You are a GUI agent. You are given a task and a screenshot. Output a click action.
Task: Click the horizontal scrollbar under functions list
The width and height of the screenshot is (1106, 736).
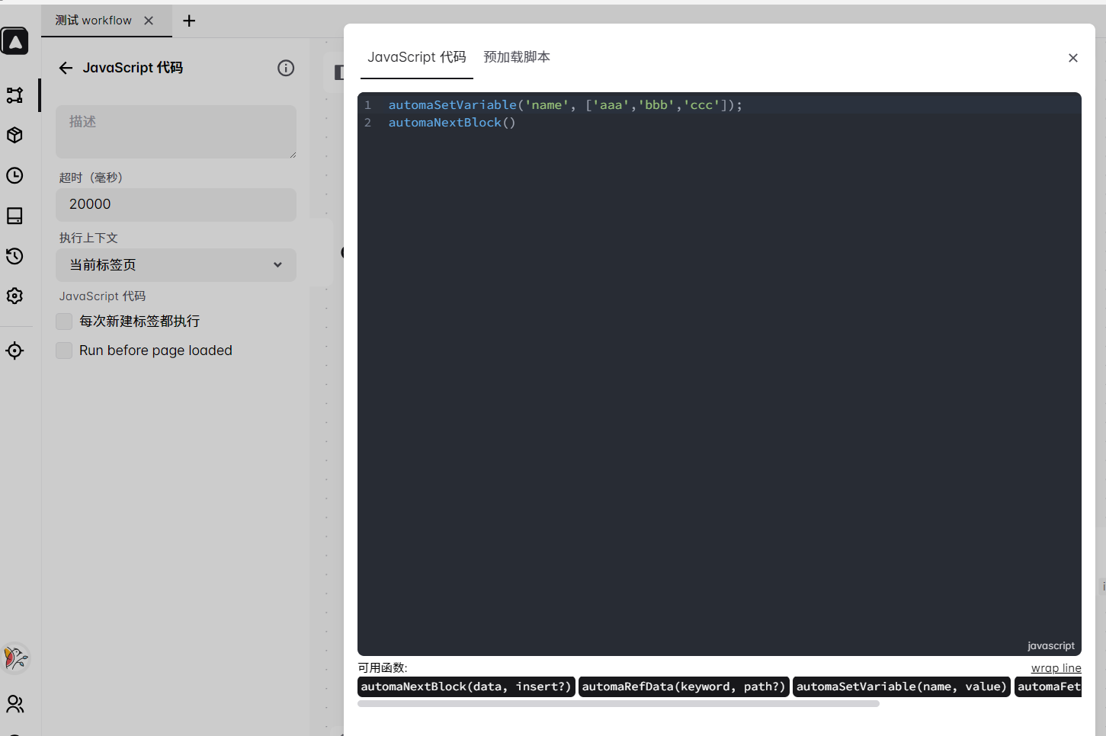click(618, 704)
